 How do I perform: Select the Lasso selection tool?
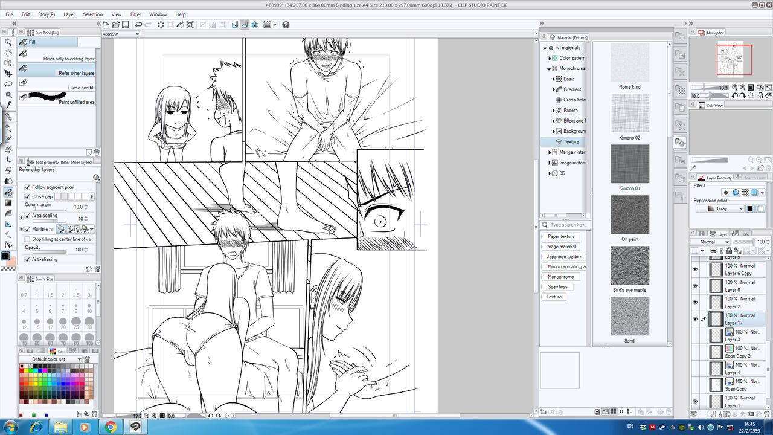tap(8, 83)
